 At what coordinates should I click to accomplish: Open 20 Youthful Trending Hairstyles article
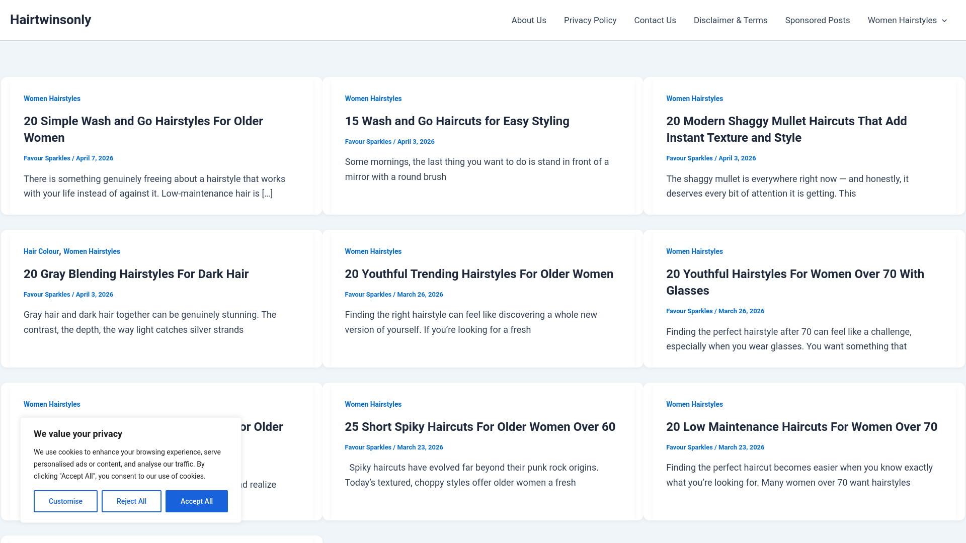click(478, 274)
